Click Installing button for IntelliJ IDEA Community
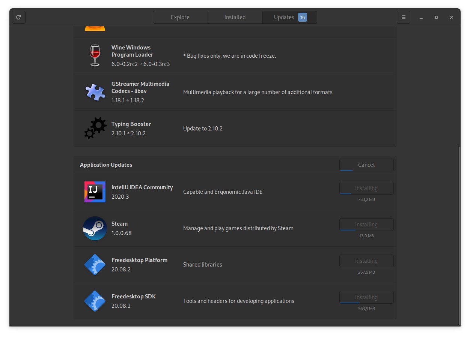Image resolution: width=470 pixels, height=337 pixels. click(x=366, y=188)
